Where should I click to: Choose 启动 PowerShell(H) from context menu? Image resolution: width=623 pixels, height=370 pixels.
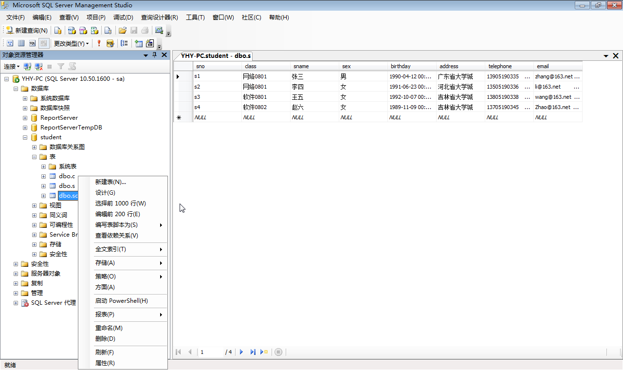123,301
